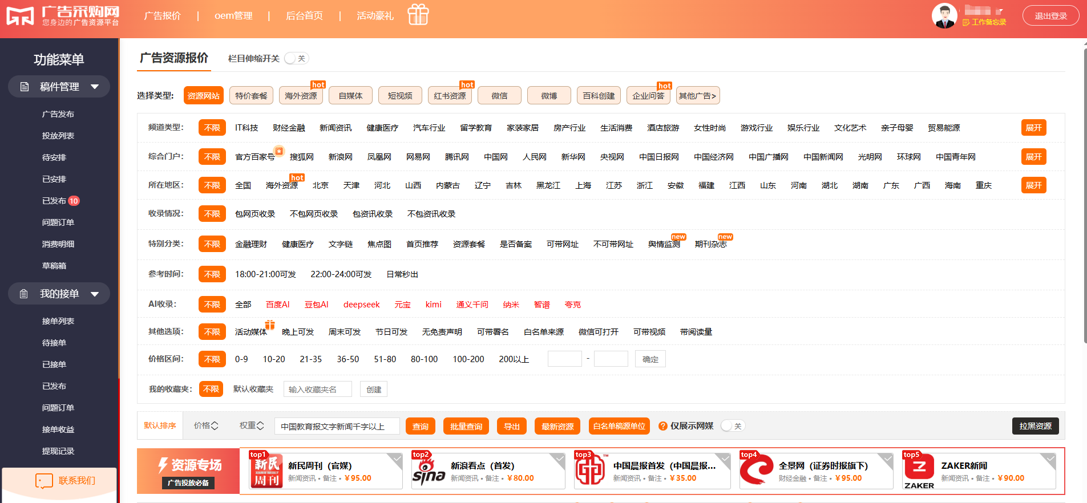Click the 我的接单 clipboard icon
Image resolution: width=1087 pixels, height=503 pixels.
(24, 294)
